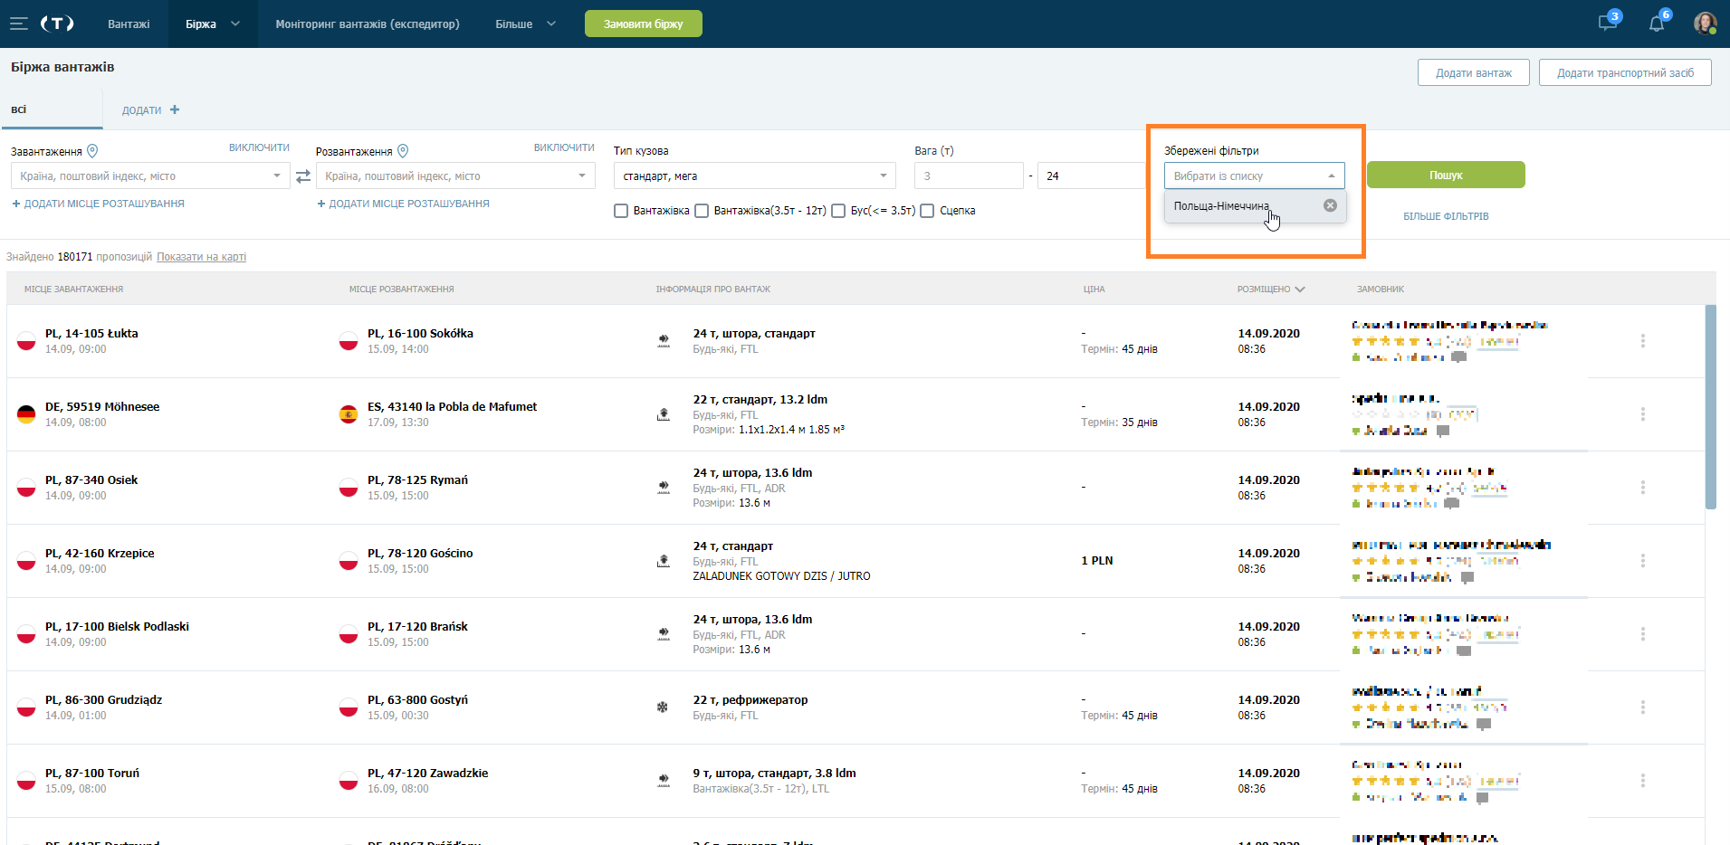This screenshot has height=845, width=1730.
Task: Open Моніторинг вантажів (експедитор) nav item
Action: pos(368,24)
